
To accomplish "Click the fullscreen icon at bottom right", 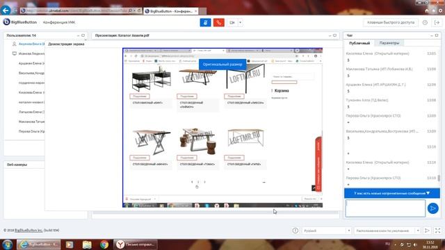I will coord(437,231).
